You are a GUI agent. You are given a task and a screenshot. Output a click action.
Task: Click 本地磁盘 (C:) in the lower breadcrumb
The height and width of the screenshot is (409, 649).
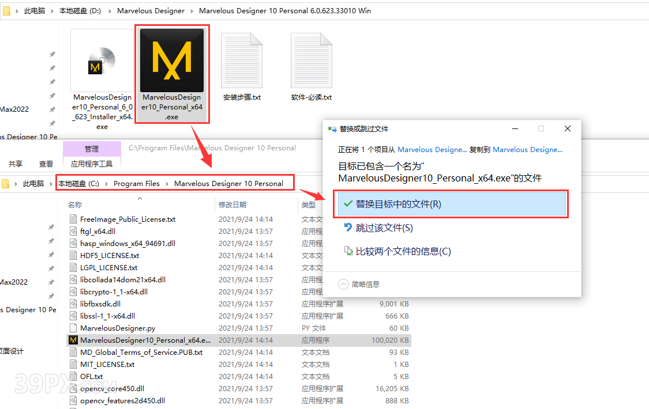click(x=78, y=183)
